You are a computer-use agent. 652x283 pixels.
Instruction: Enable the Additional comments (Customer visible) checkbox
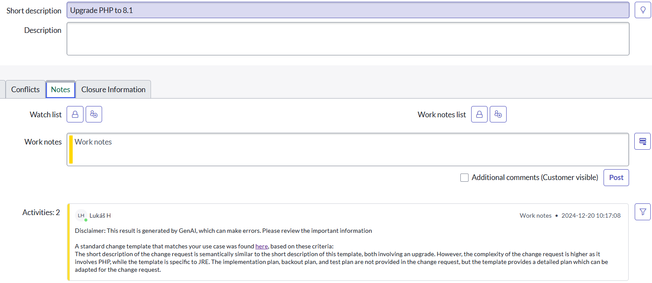pyautogui.click(x=465, y=177)
